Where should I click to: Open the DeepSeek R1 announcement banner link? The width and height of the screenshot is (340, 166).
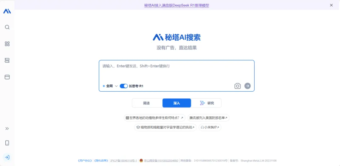click(x=177, y=5)
